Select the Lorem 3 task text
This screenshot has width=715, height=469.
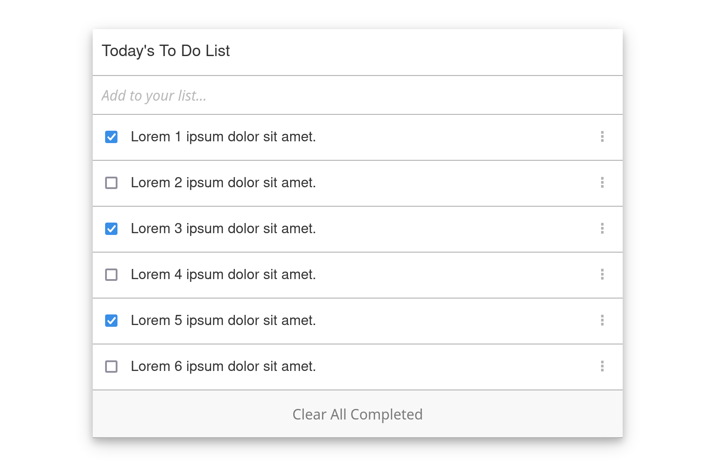[223, 229]
